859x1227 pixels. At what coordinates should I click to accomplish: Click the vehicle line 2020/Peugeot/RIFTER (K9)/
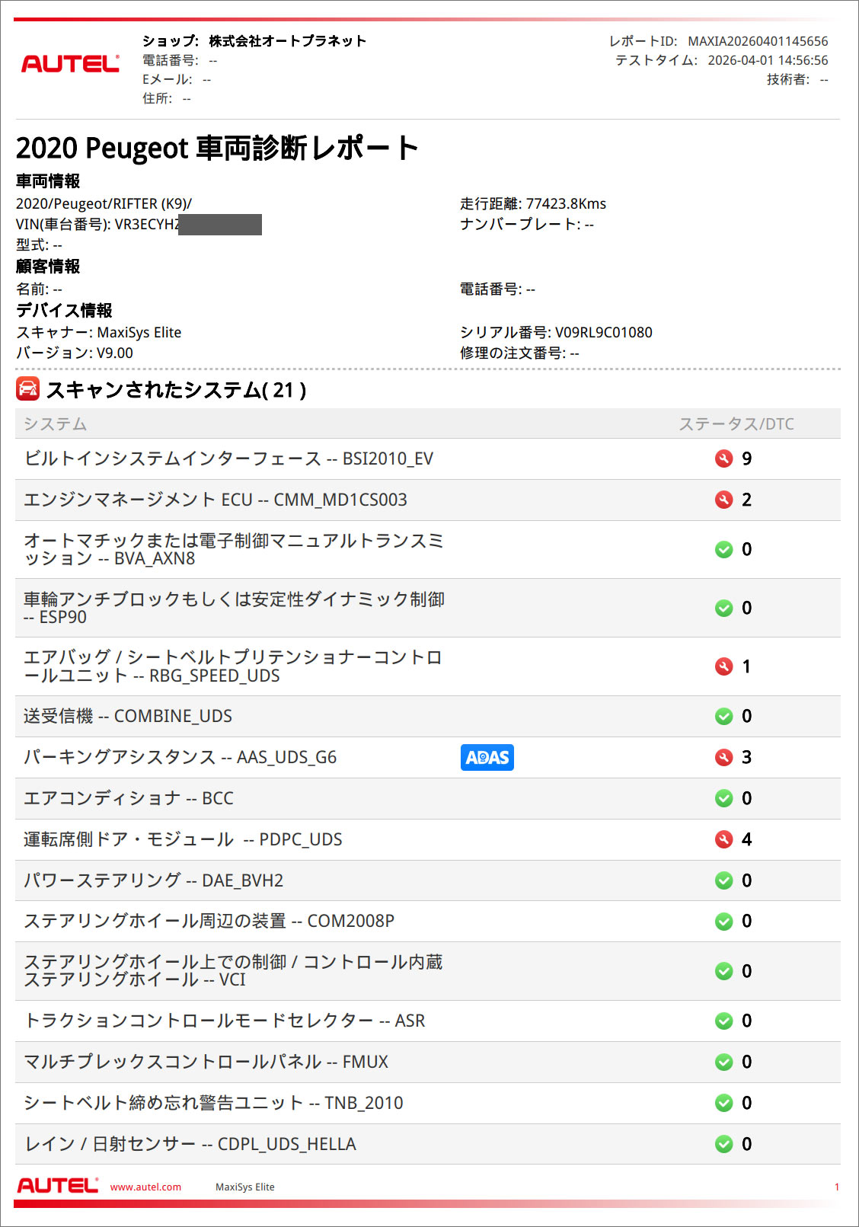[x=104, y=203]
